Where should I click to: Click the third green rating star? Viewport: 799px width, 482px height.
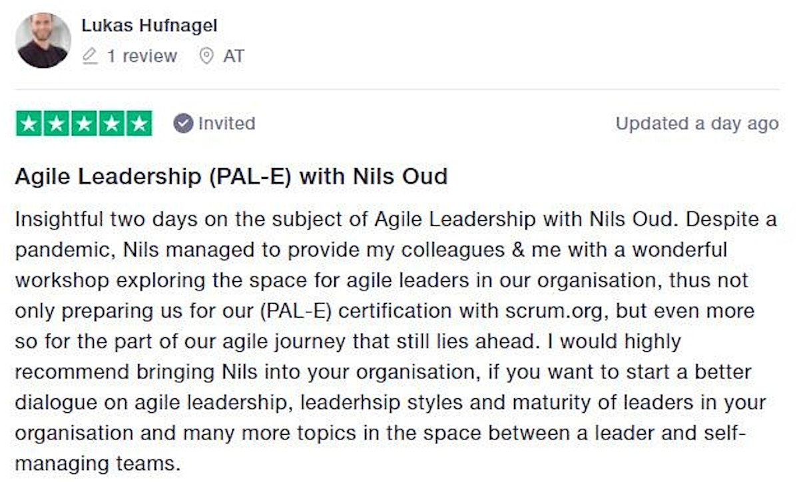pos(83,124)
